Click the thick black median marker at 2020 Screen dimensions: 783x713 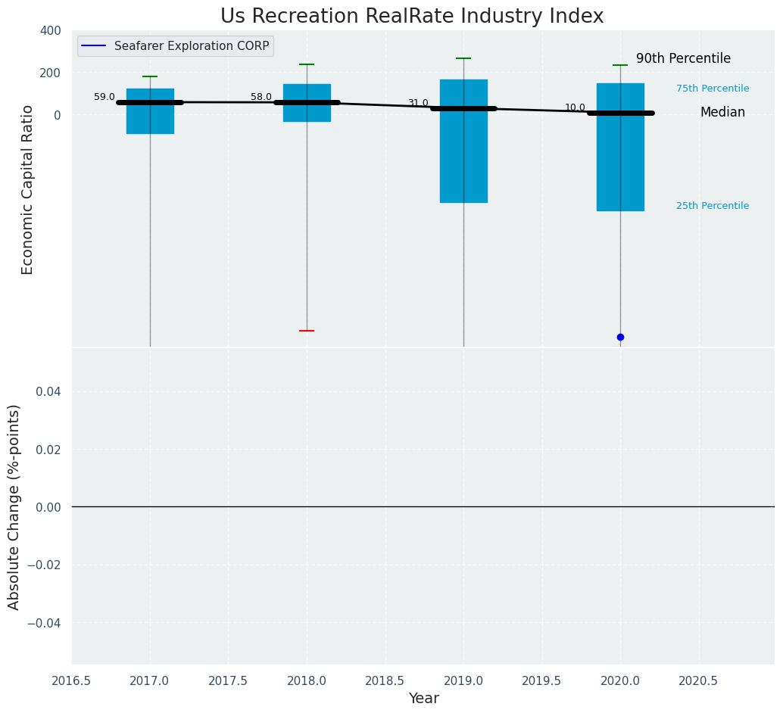point(620,113)
